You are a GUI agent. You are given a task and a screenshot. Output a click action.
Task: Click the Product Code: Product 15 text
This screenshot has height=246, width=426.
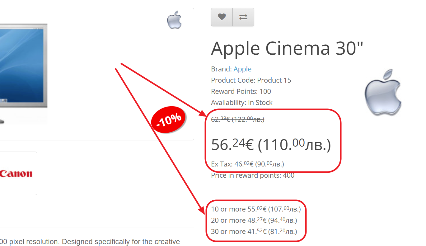pyautogui.click(x=251, y=80)
